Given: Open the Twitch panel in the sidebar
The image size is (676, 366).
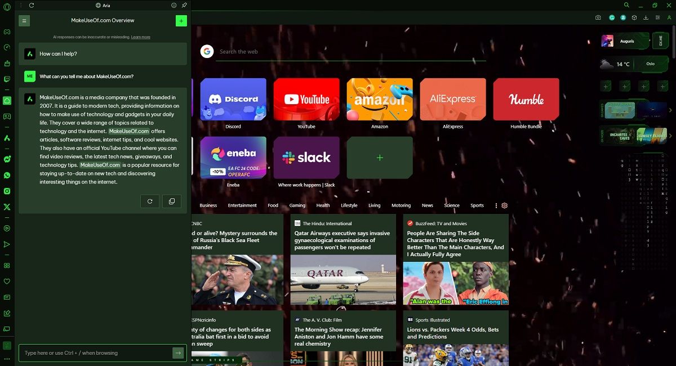Looking at the screenshot, I should coord(7,79).
